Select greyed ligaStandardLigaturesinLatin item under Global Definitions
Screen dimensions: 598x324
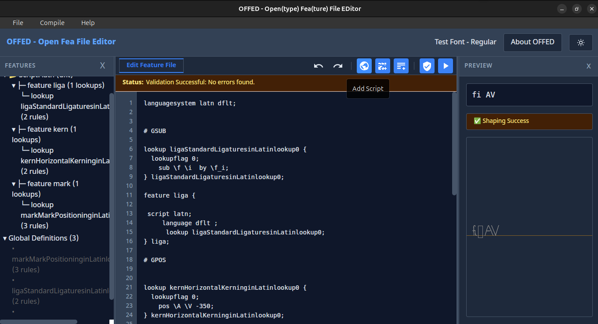(61, 296)
